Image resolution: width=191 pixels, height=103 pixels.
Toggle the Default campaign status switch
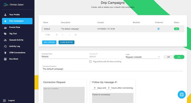(x=176, y=29)
